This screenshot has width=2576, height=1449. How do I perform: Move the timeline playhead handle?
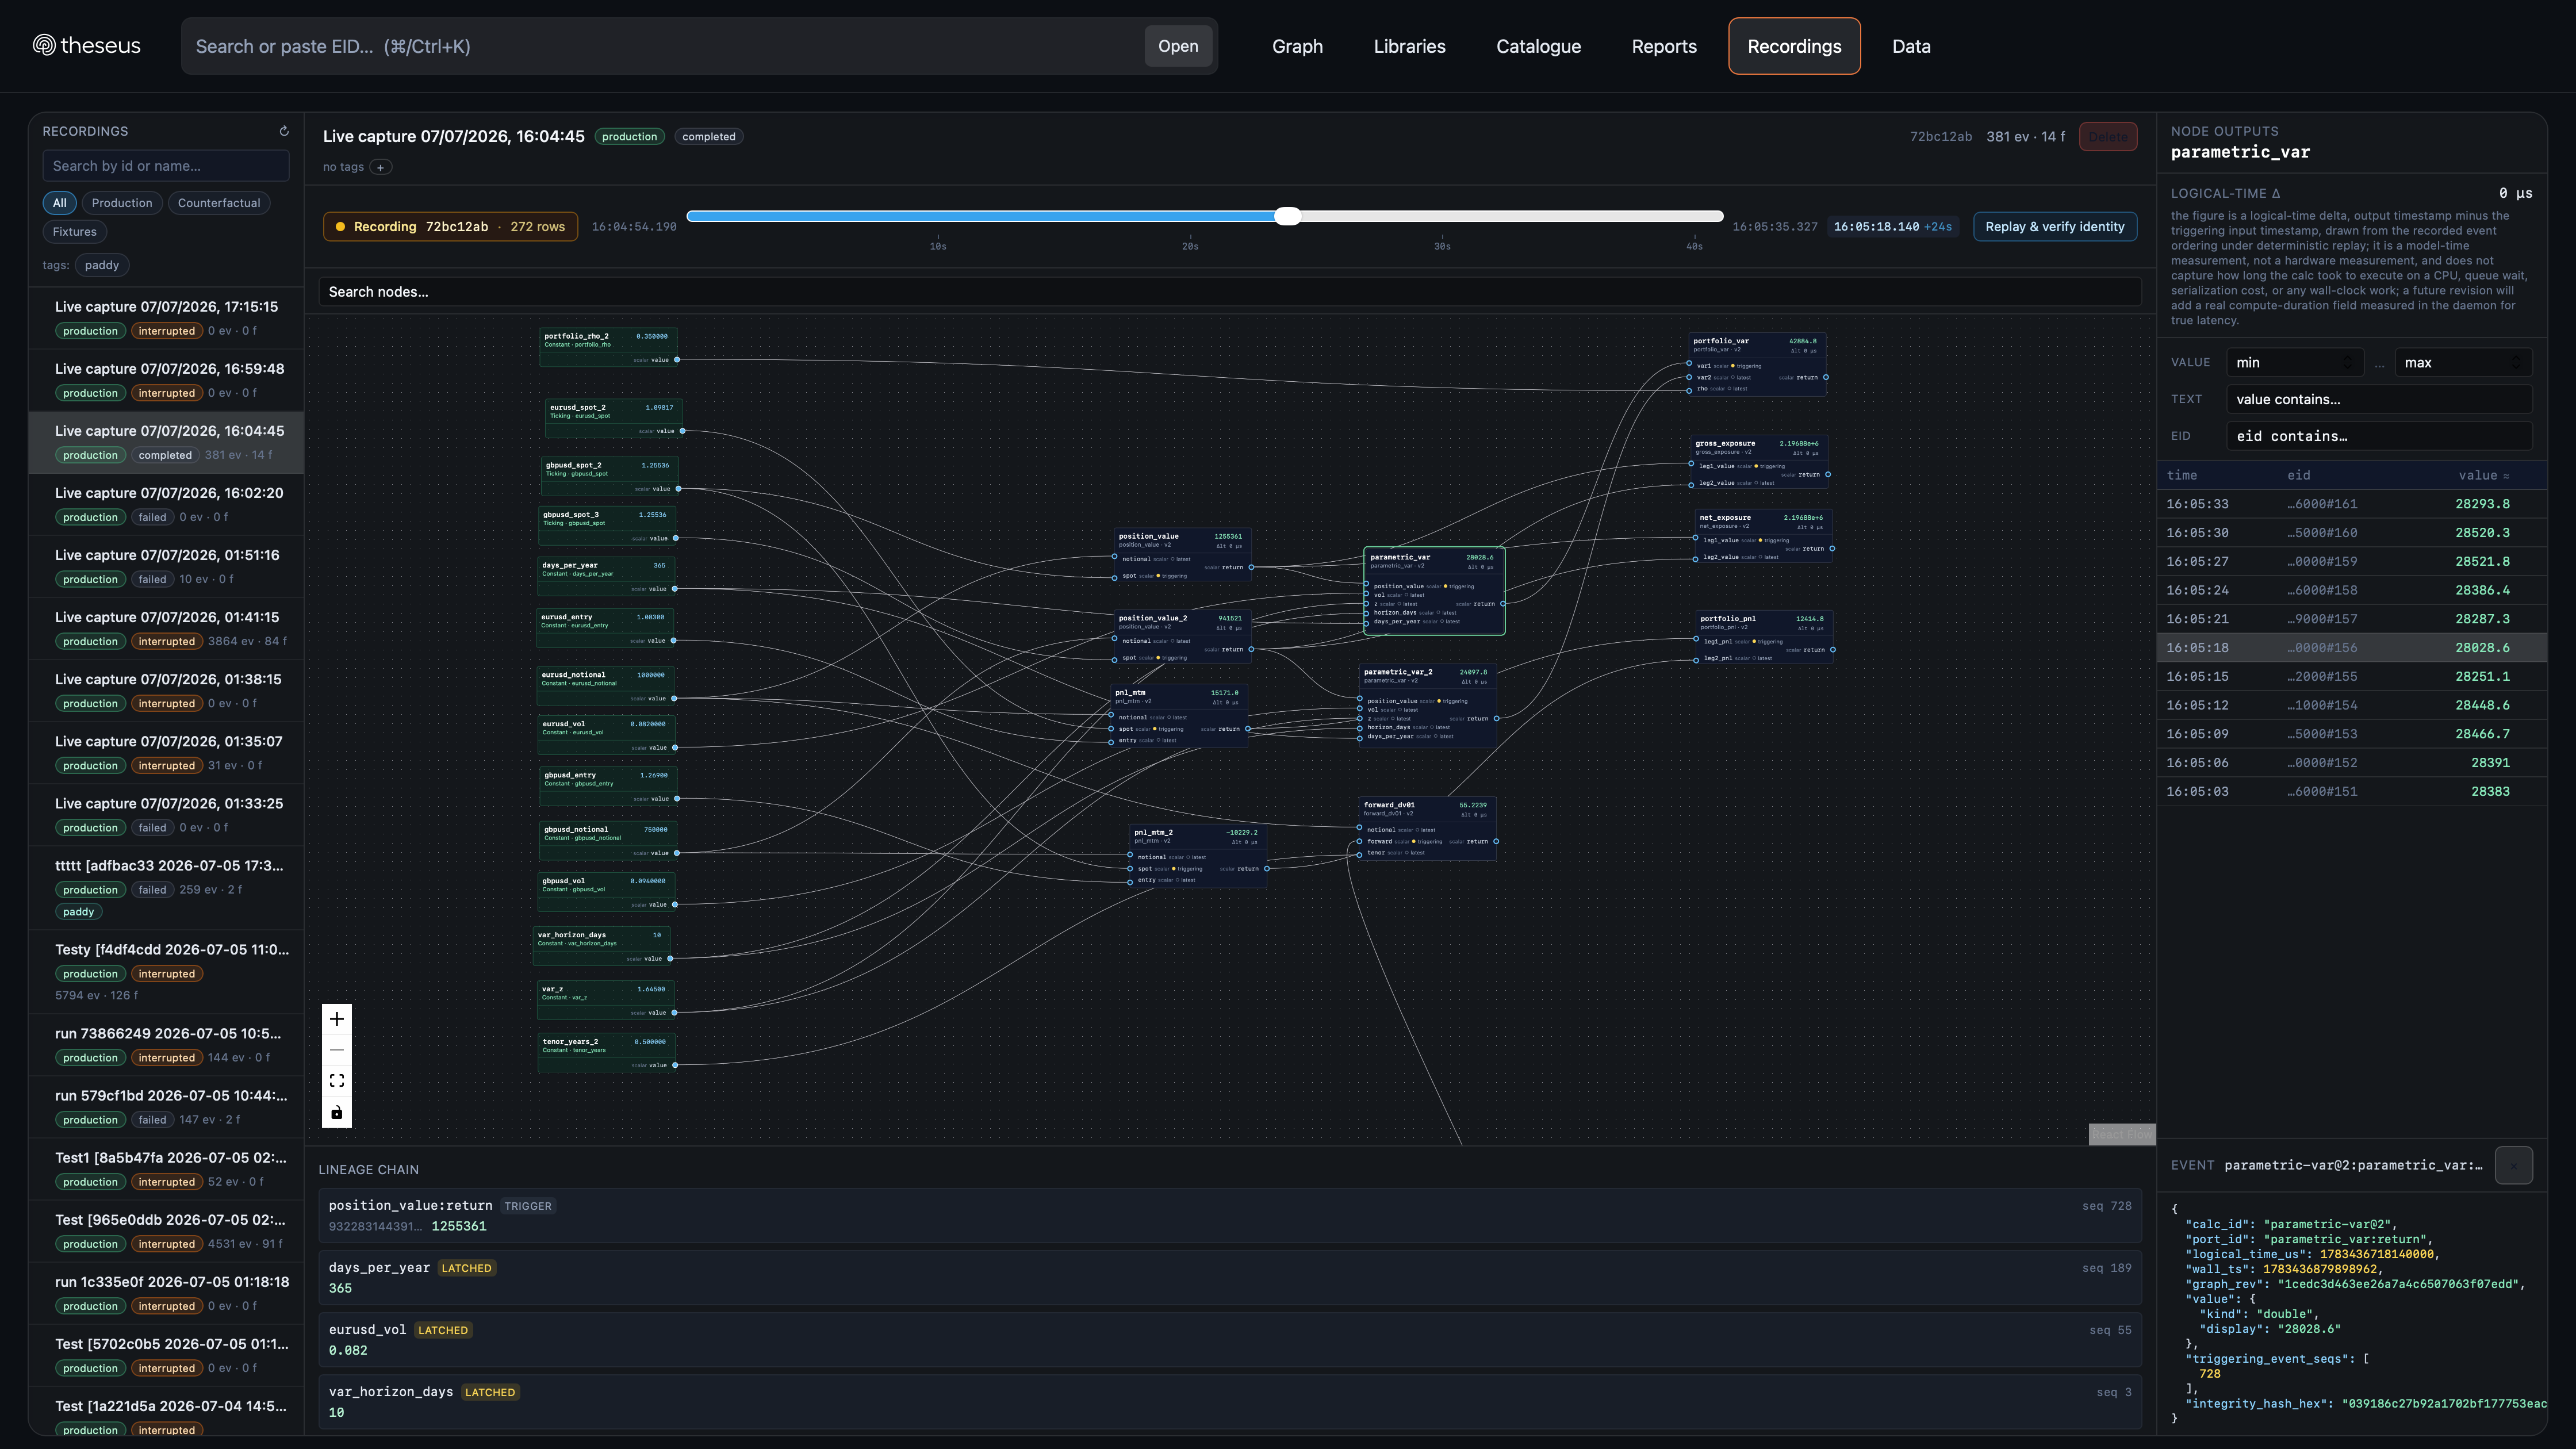pos(1288,216)
